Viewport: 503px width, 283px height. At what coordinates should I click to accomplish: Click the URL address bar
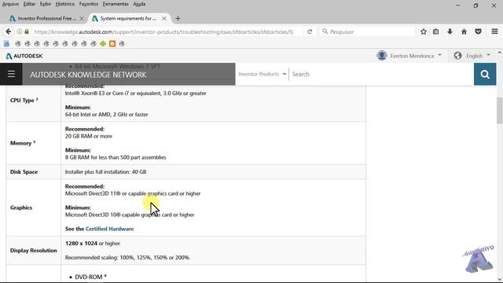click(x=163, y=31)
